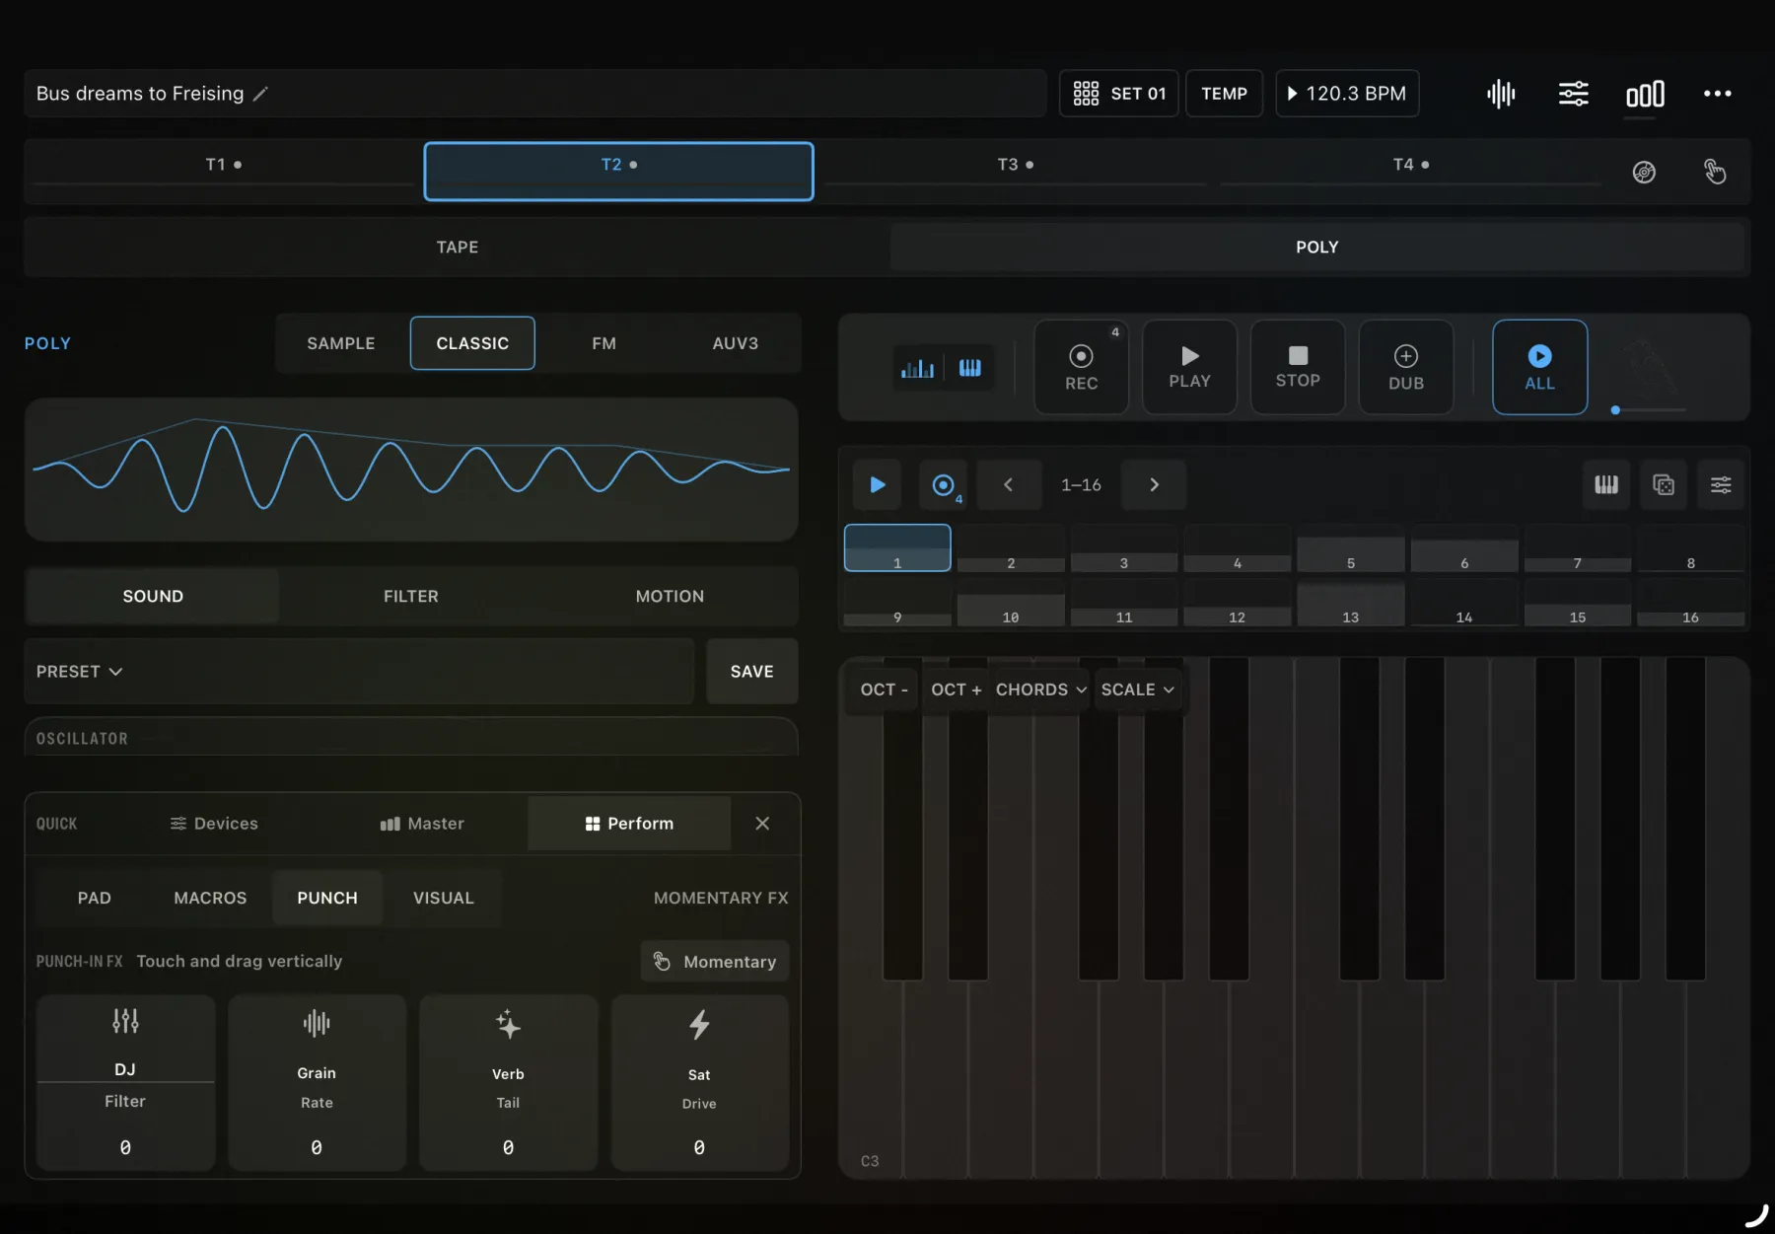
Task: Go to next step page chevron
Action: (1154, 484)
